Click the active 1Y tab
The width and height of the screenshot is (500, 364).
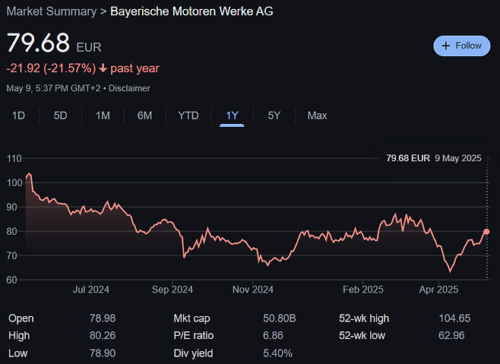232,116
